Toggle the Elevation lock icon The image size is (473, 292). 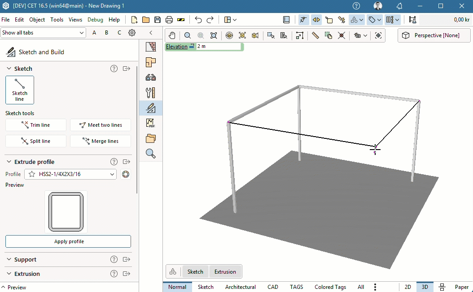192,47
